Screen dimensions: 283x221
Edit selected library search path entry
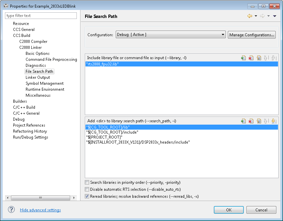[x=259, y=121]
